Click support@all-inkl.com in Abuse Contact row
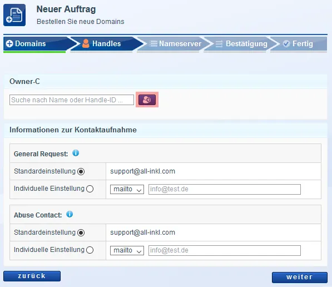The width and height of the screenshot is (332, 287). click(142, 232)
